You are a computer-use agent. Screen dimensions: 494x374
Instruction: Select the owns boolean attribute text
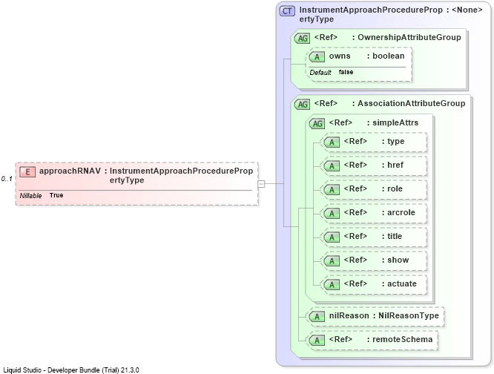pyautogui.click(x=366, y=56)
